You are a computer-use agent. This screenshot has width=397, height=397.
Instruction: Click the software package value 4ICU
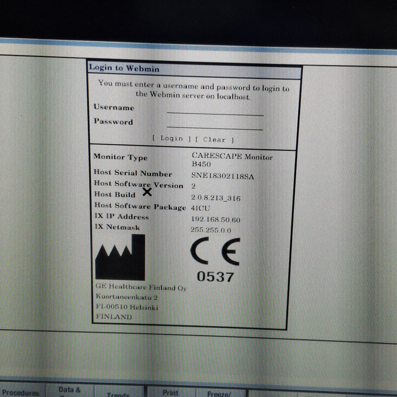[x=201, y=208]
